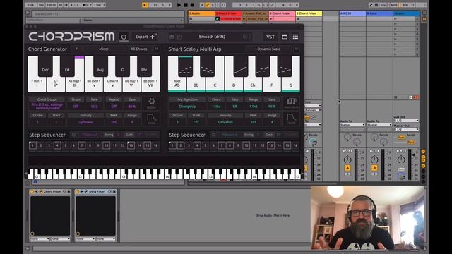The height and width of the screenshot is (254, 452).
Task: Click Ableton's Record button
Action: pos(192,5)
